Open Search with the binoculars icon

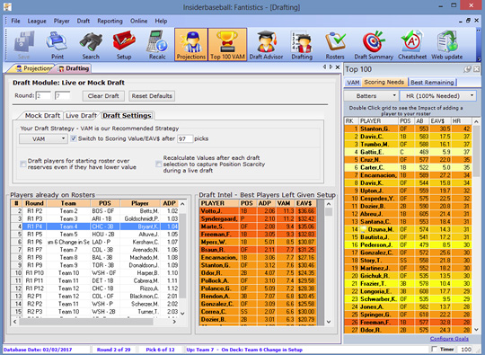91,45
